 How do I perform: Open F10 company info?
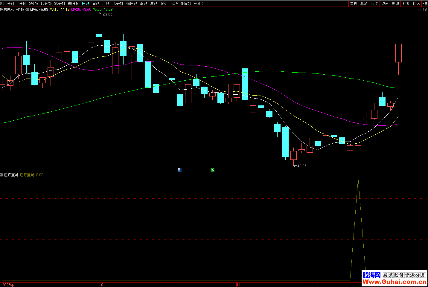(x=406, y=4)
